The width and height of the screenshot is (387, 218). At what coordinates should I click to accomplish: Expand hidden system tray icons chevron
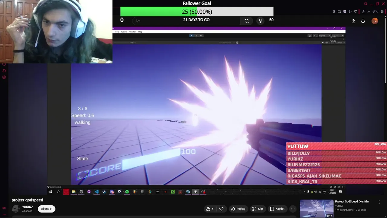[304, 192]
